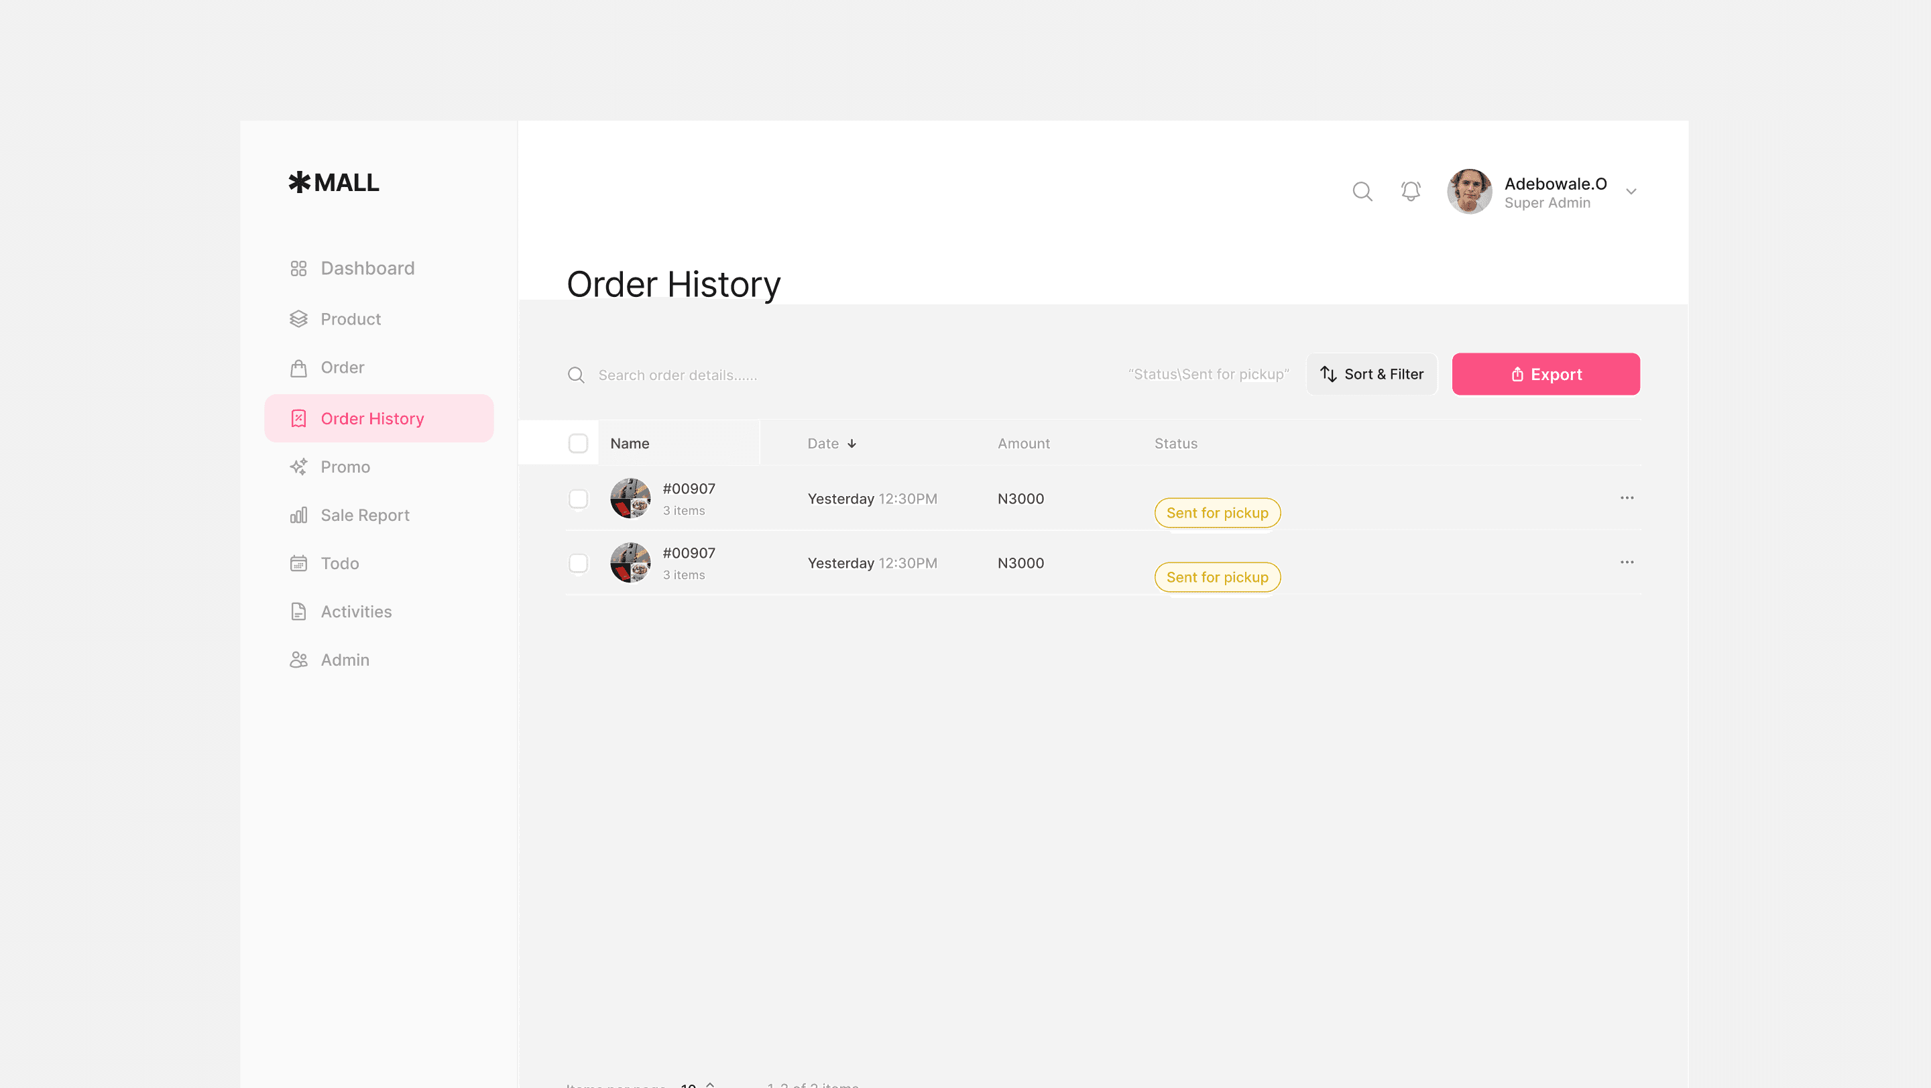Check the second order #00907 row checkbox
Image resolution: width=1931 pixels, height=1088 pixels.
point(578,564)
